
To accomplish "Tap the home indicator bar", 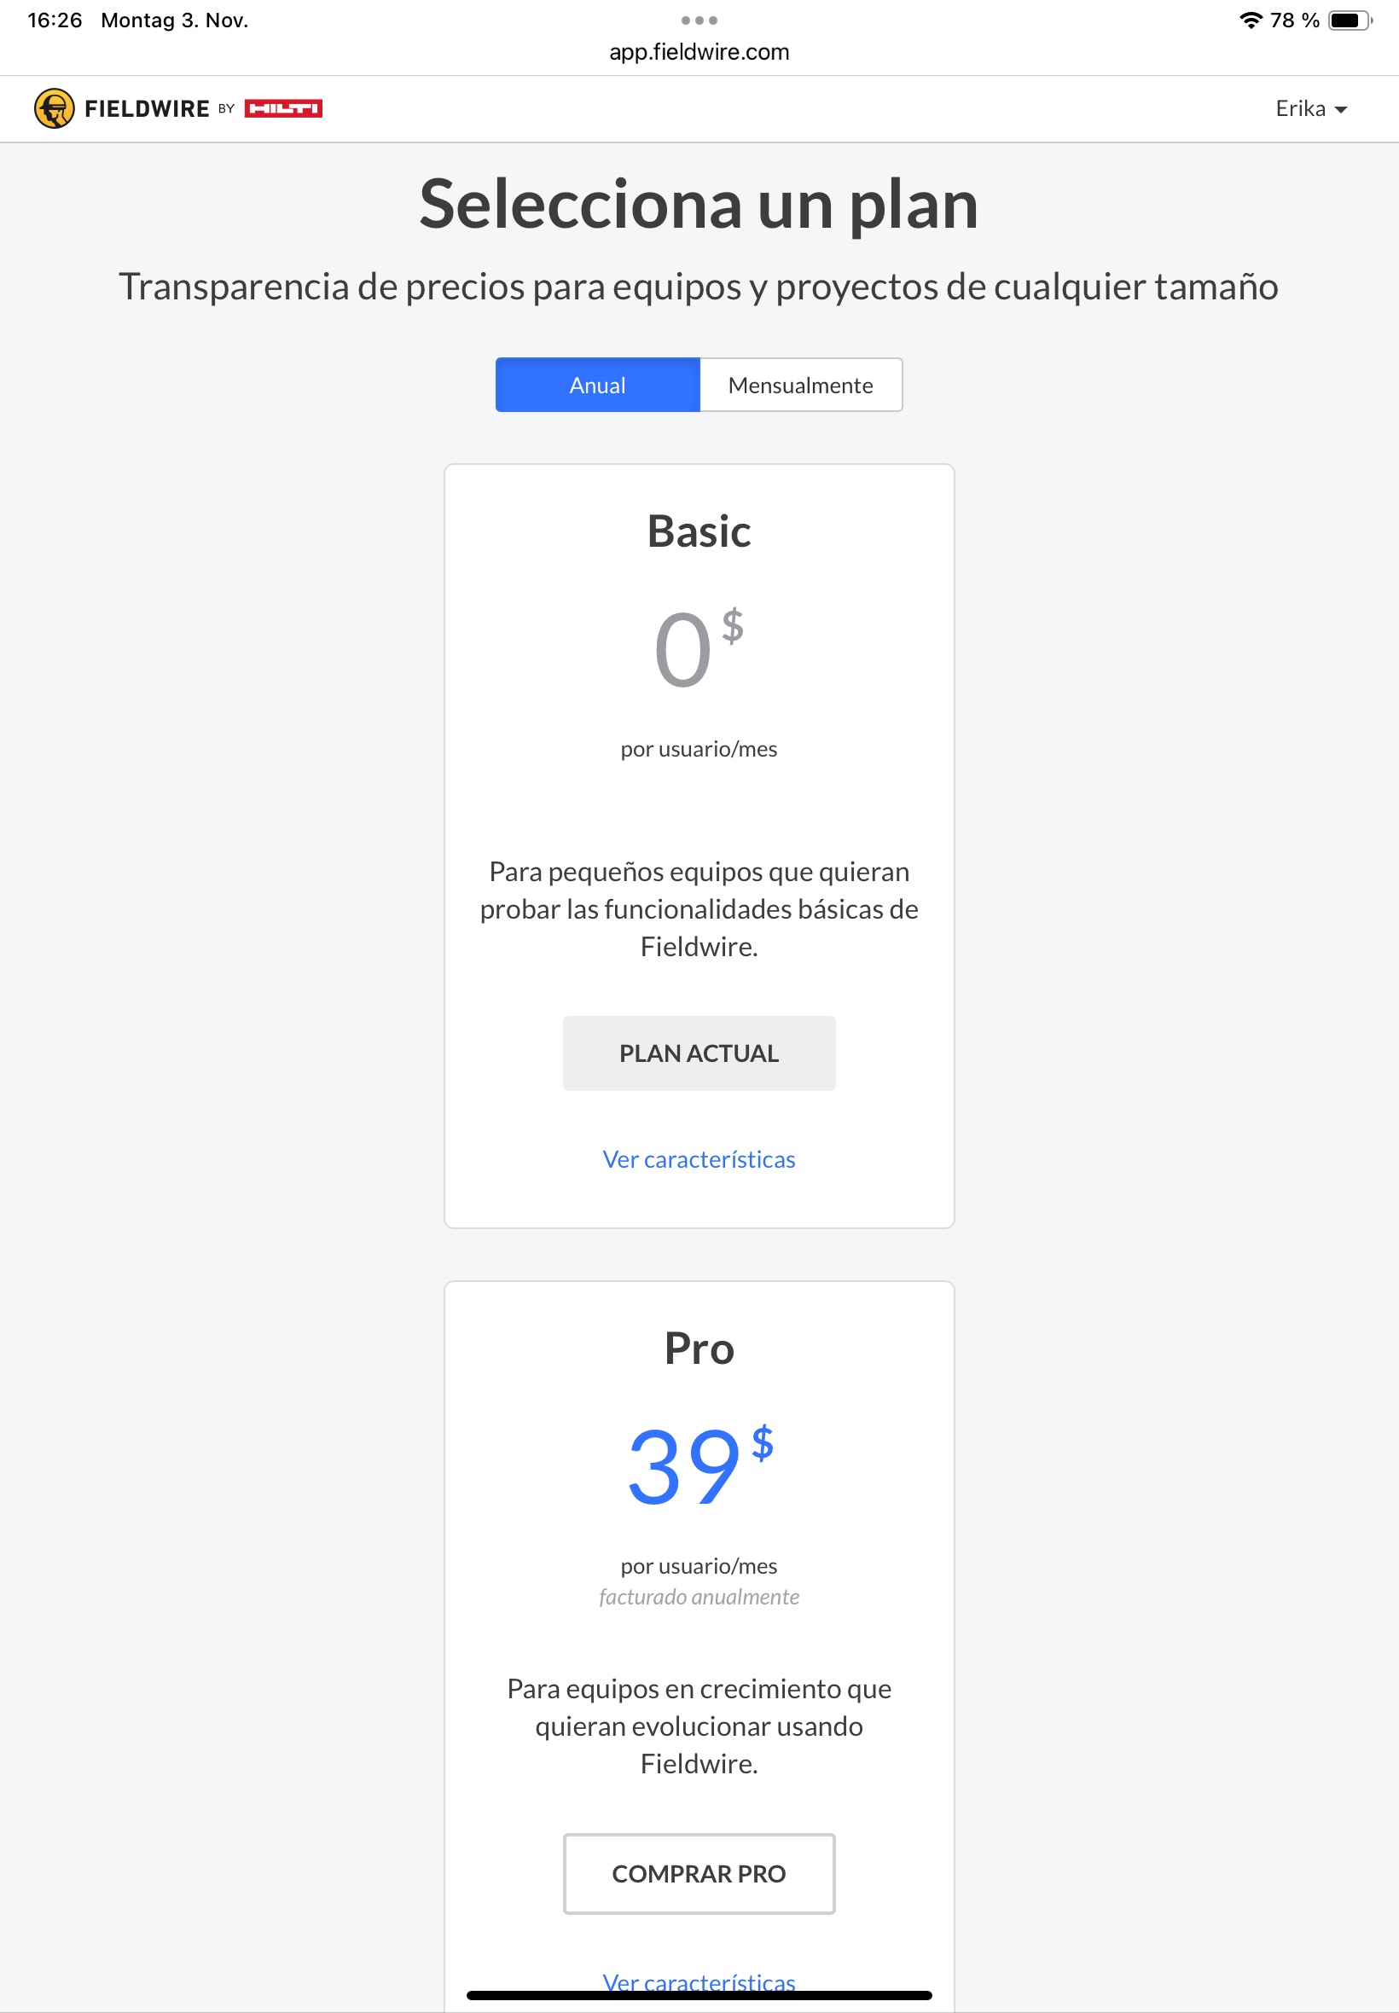I will 699,1995.
